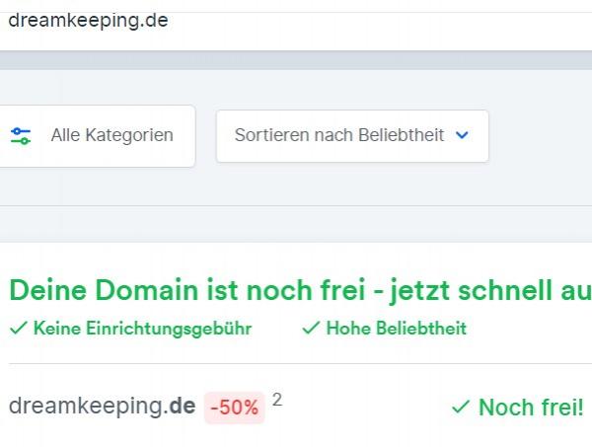Click the Keine Einrichtungsgebühr text
Screen dimensions: 592x447
[142, 328]
